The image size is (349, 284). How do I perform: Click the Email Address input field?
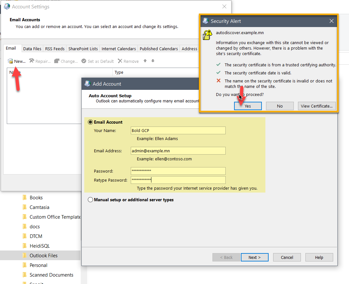point(178,151)
